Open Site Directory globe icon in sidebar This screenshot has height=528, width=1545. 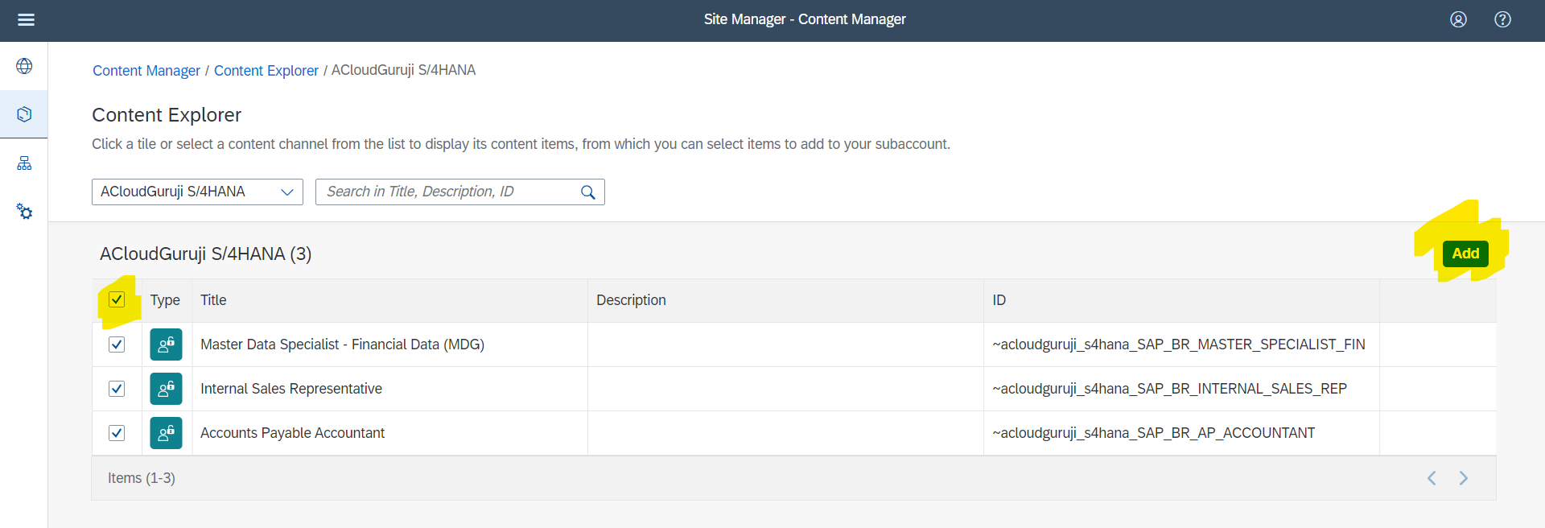pyautogui.click(x=24, y=66)
